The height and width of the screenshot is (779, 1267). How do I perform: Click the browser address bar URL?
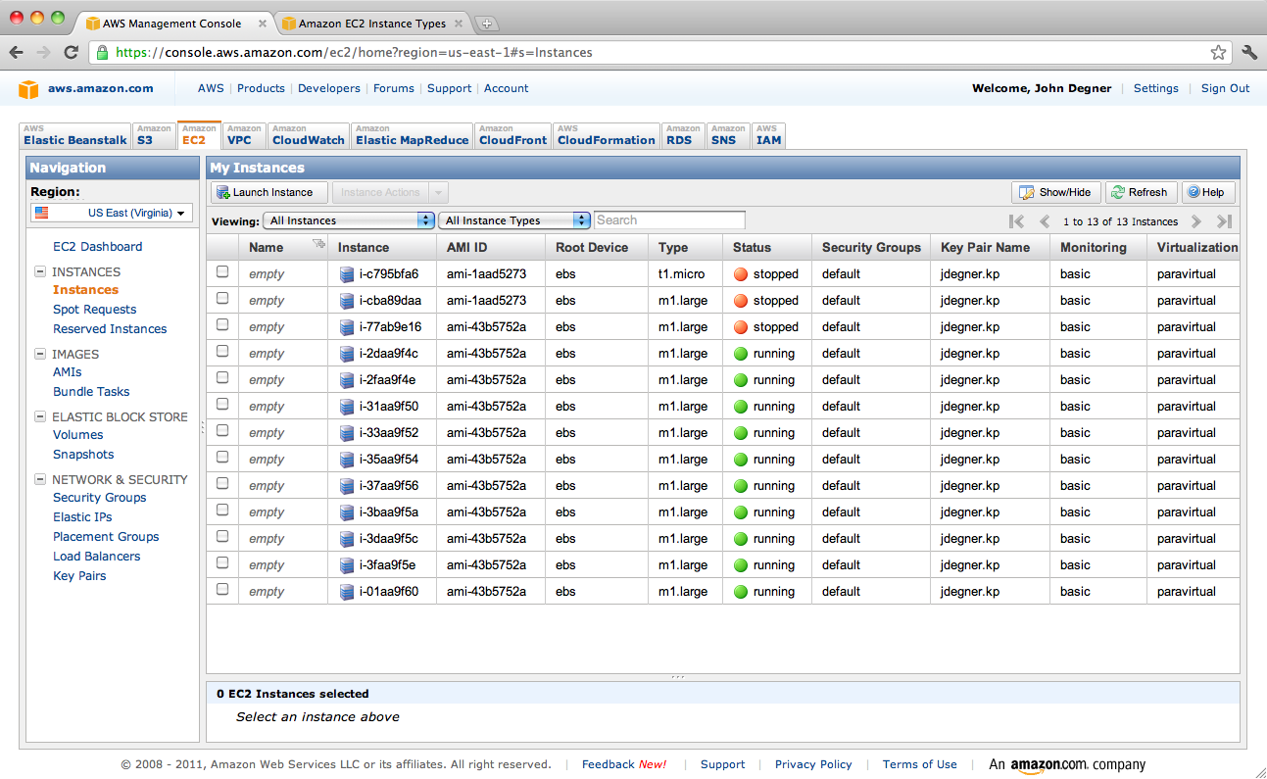tap(354, 53)
